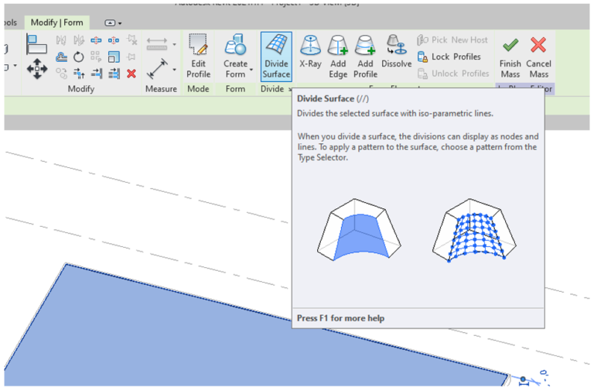Click the blue-surface example image in tooltip
Viewport: 594px width, 391px height.
tap(359, 229)
